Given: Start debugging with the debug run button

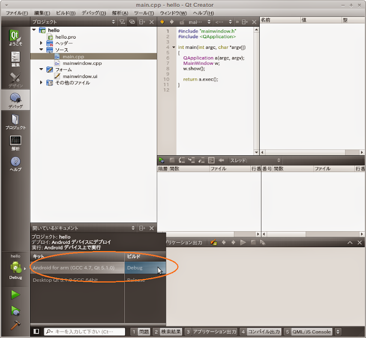Looking at the screenshot, I should [x=15, y=311].
